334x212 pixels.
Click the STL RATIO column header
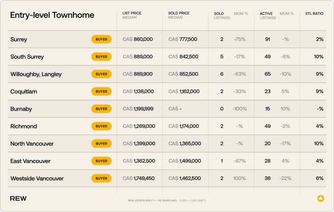(314, 14)
